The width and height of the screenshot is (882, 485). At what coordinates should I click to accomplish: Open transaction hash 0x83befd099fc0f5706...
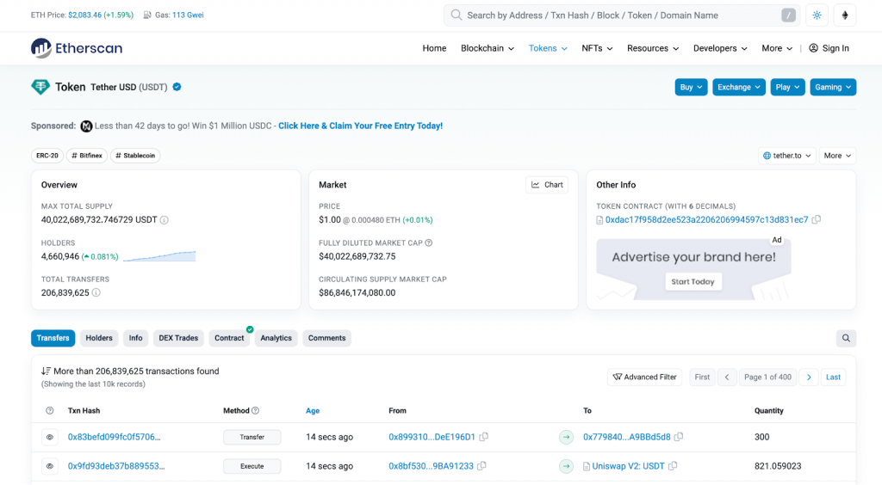tap(115, 437)
